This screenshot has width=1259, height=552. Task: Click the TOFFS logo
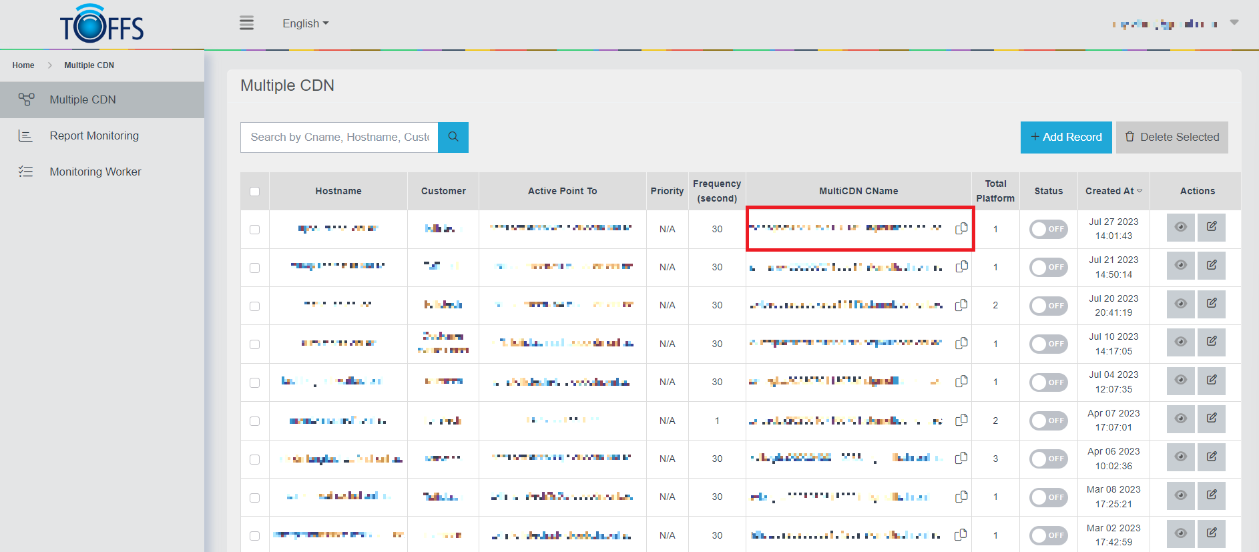point(101,25)
